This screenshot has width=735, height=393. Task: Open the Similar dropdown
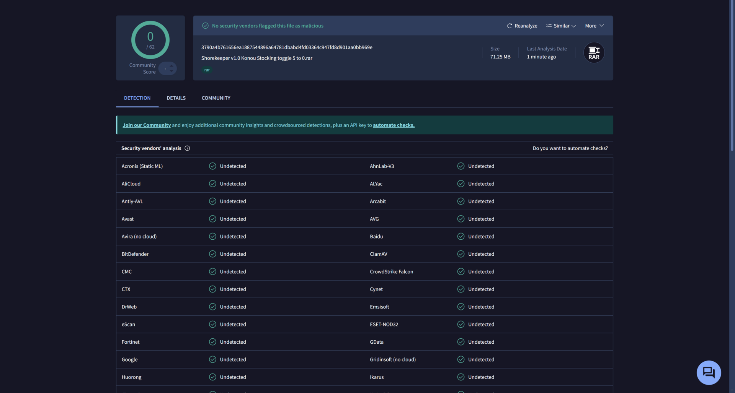[561, 26]
